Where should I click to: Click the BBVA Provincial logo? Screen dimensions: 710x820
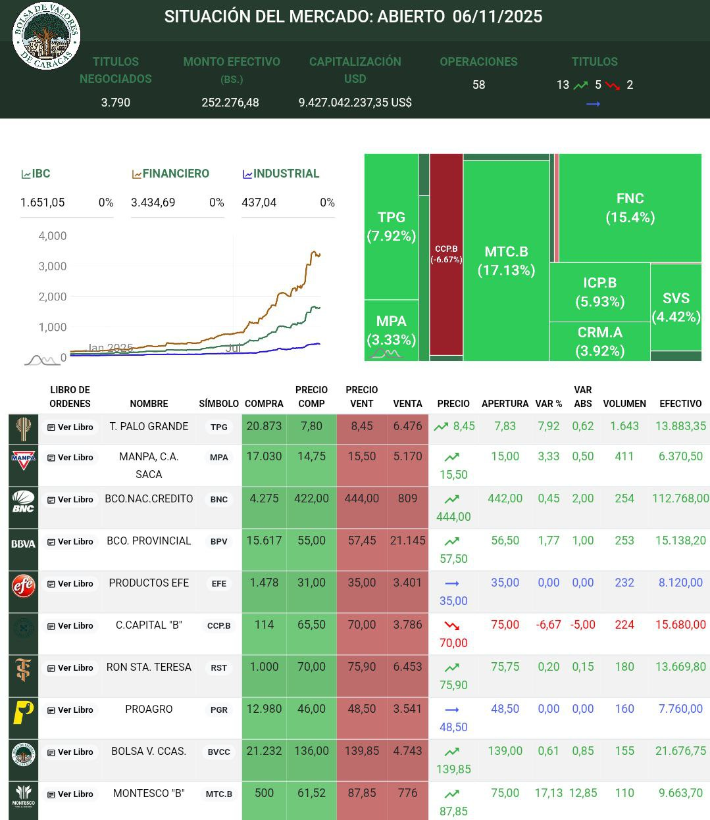(24, 543)
